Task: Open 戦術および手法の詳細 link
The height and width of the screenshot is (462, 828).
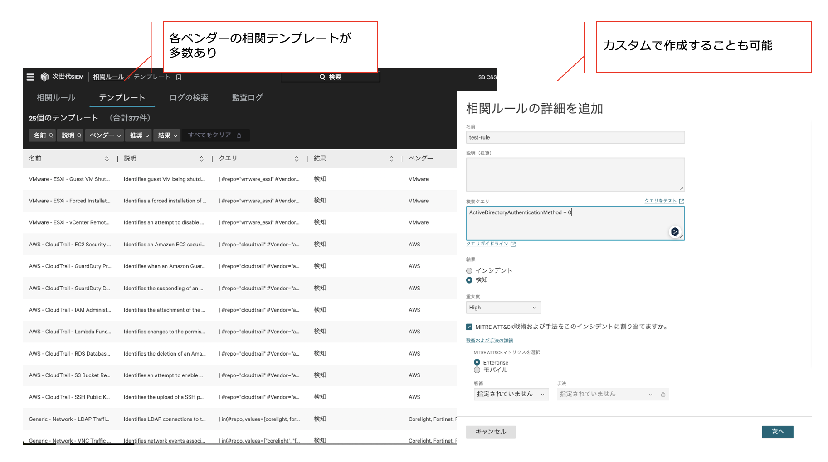Action: [489, 341]
